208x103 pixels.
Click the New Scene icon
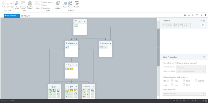tap(17, 4)
